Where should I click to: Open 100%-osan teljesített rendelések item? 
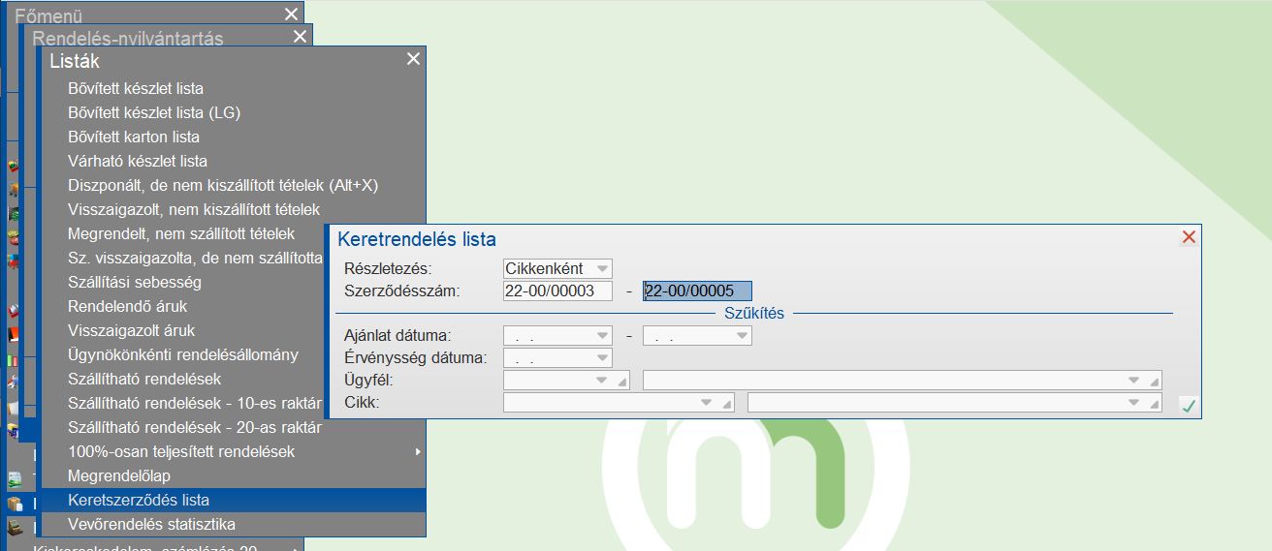(233, 451)
